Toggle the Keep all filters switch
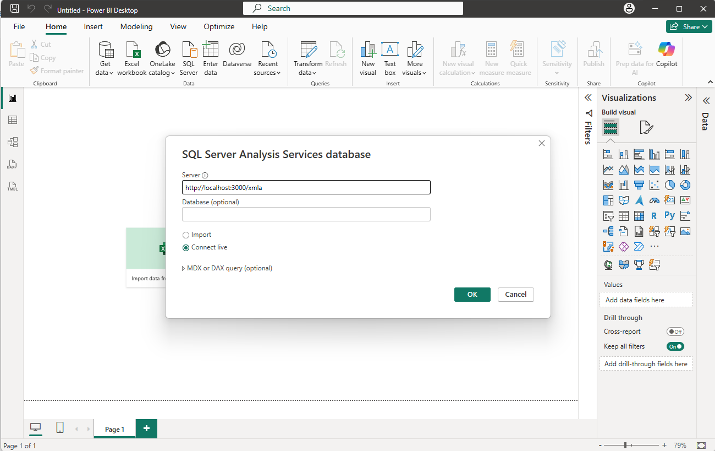715x451 pixels. pos(675,346)
